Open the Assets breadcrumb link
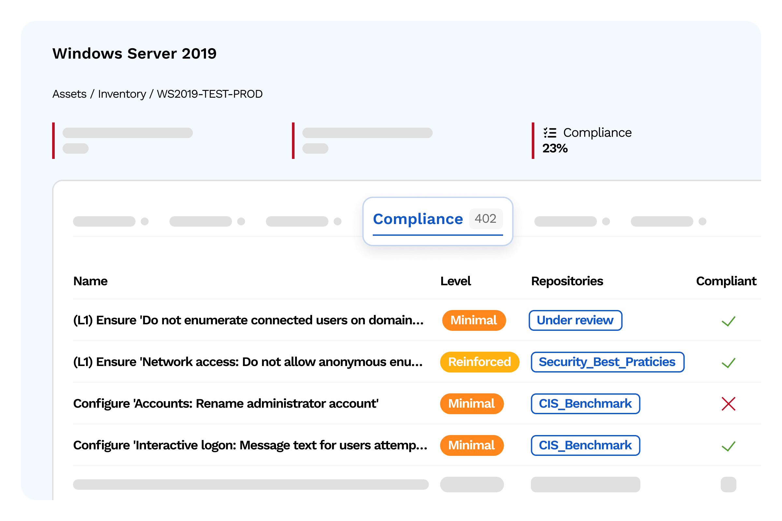The height and width of the screenshot is (521, 782). pyautogui.click(x=69, y=94)
